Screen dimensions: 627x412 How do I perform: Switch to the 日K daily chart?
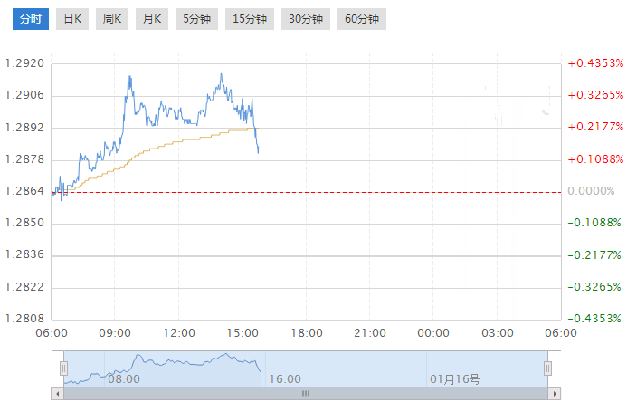(x=72, y=18)
